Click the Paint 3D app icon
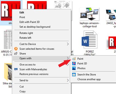 pos(74,63)
